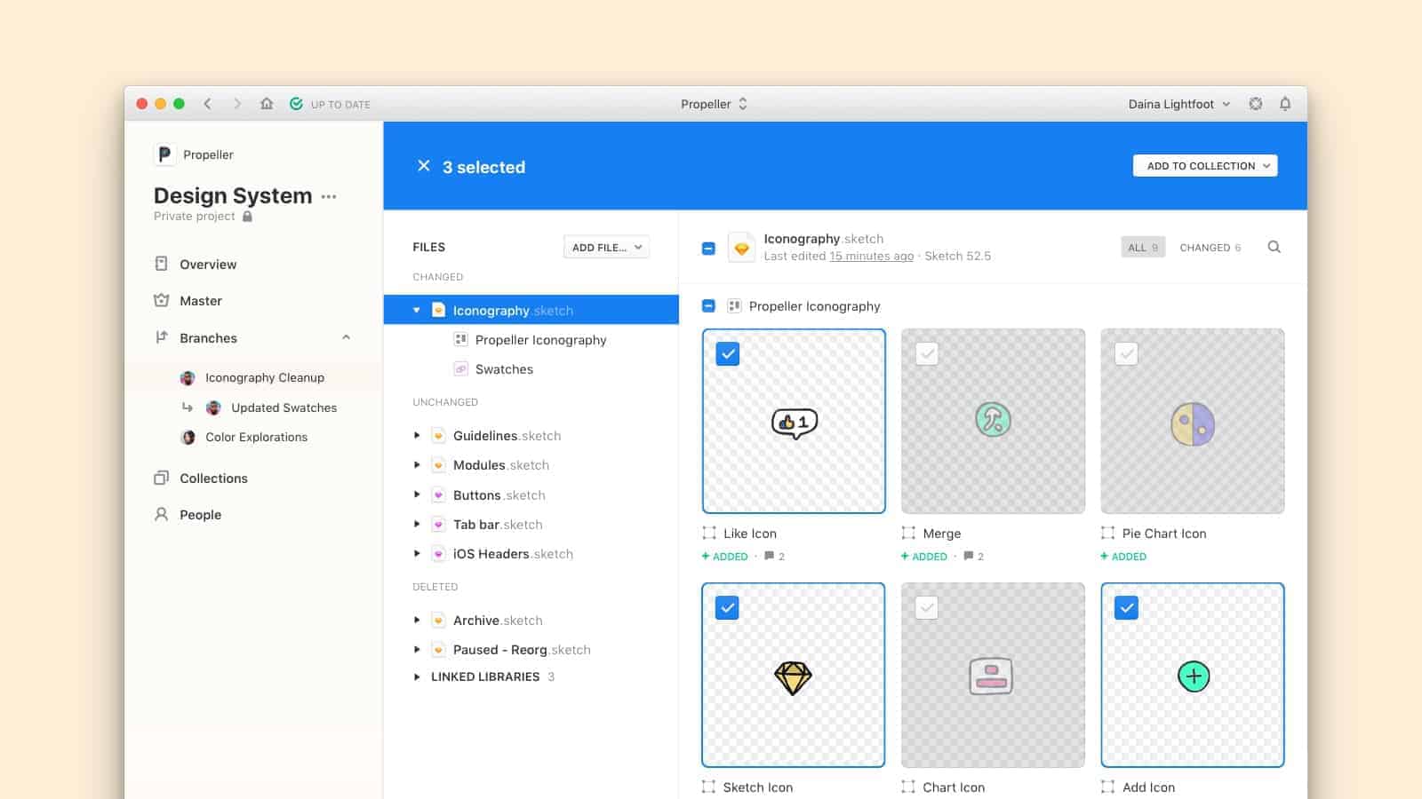Click the Branches icon in sidebar
This screenshot has height=799, width=1422.
[161, 337]
